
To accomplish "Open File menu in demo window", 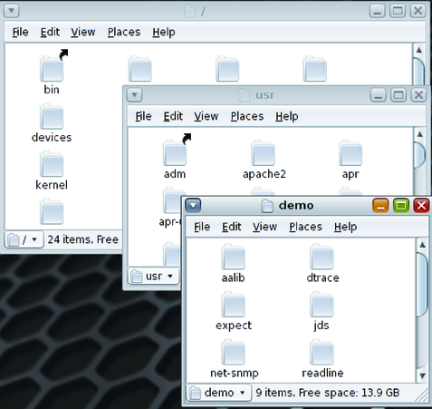I will click(x=202, y=227).
